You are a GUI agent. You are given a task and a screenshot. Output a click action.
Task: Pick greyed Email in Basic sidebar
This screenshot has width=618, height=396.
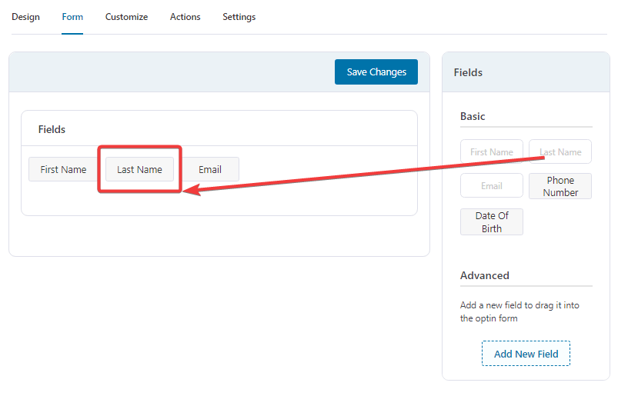coord(492,186)
